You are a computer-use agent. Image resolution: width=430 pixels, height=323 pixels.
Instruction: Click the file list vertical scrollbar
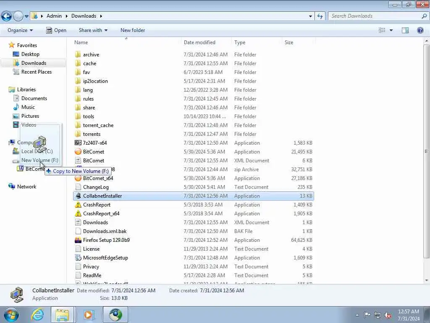(x=427, y=151)
